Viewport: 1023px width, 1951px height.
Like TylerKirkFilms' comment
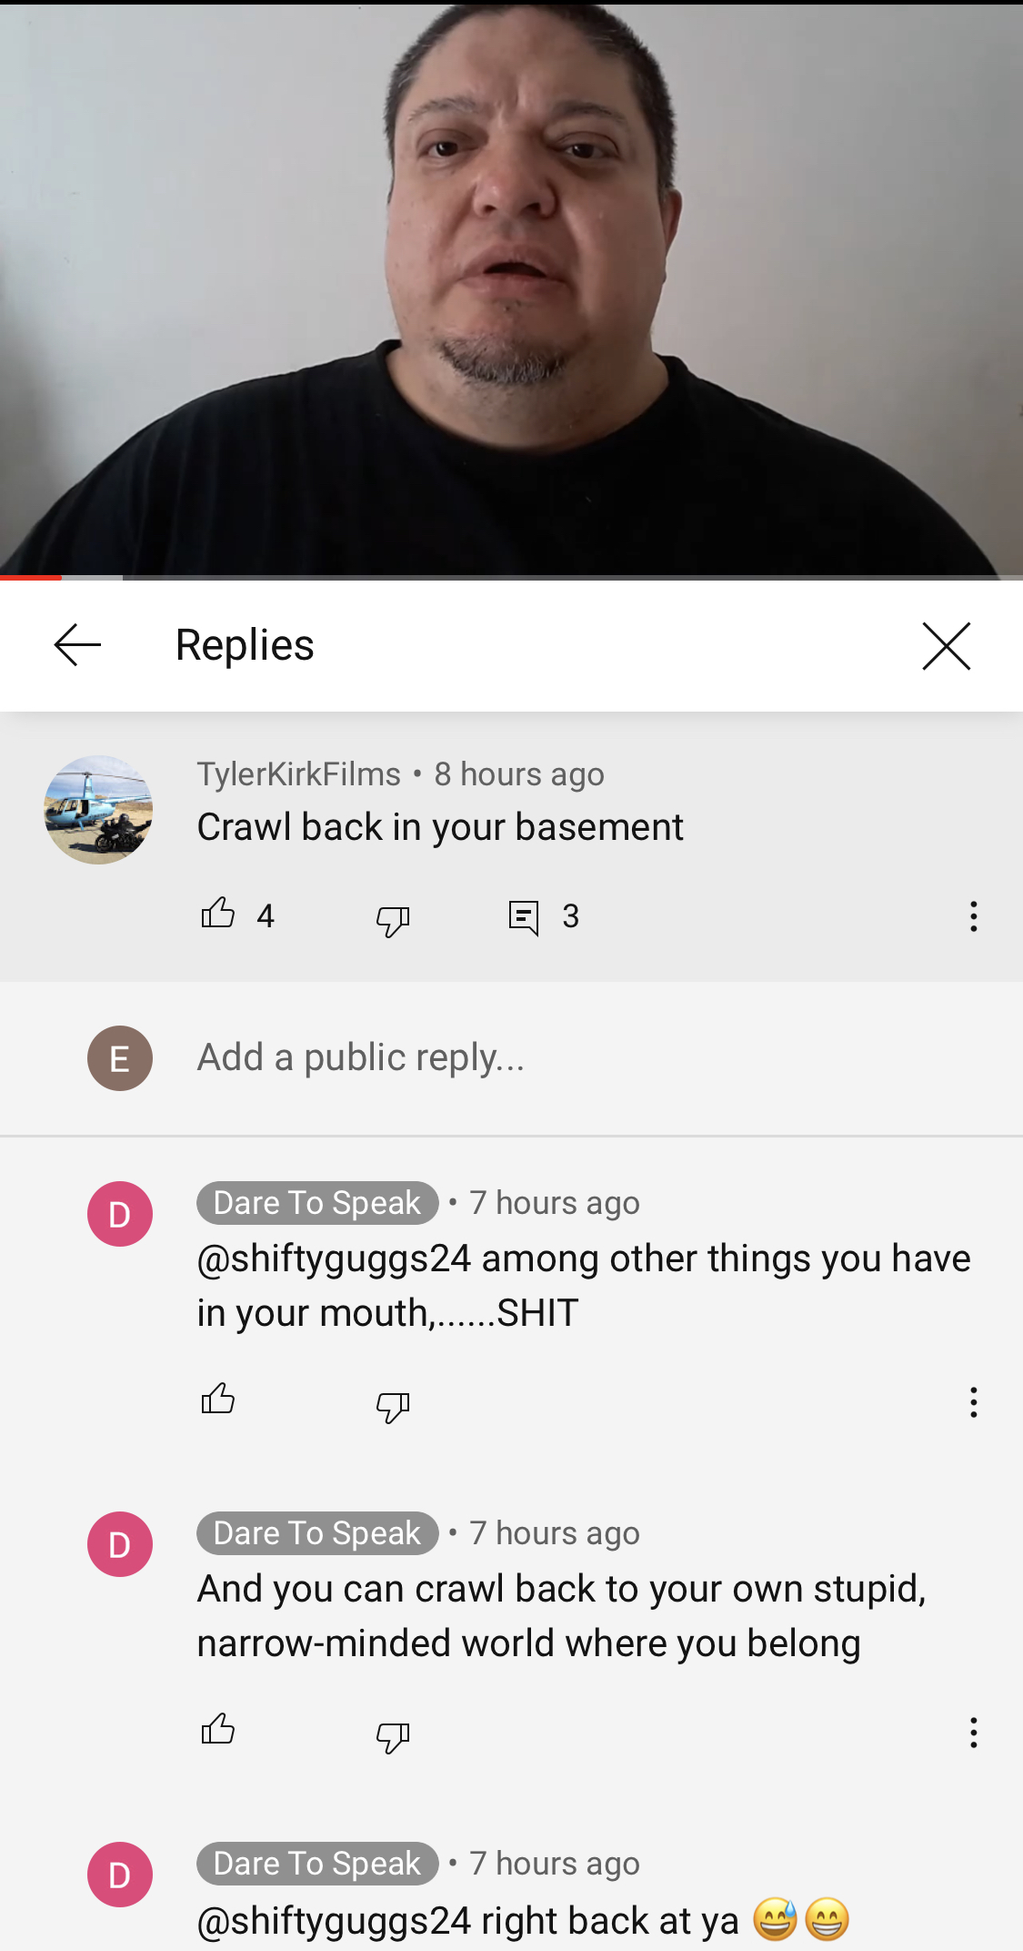[x=218, y=913]
